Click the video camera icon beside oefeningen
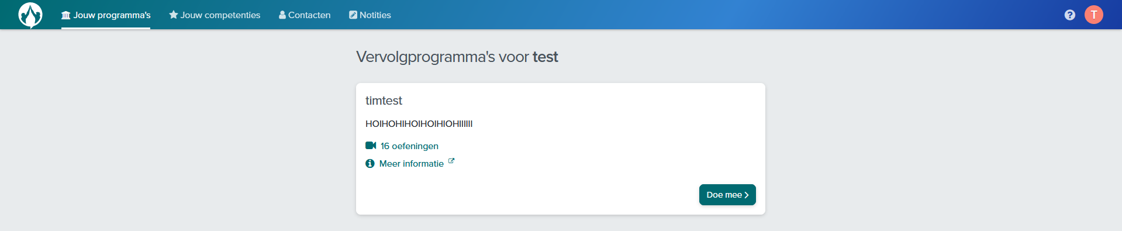The width and height of the screenshot is (1122, 231). pos(371,146)
